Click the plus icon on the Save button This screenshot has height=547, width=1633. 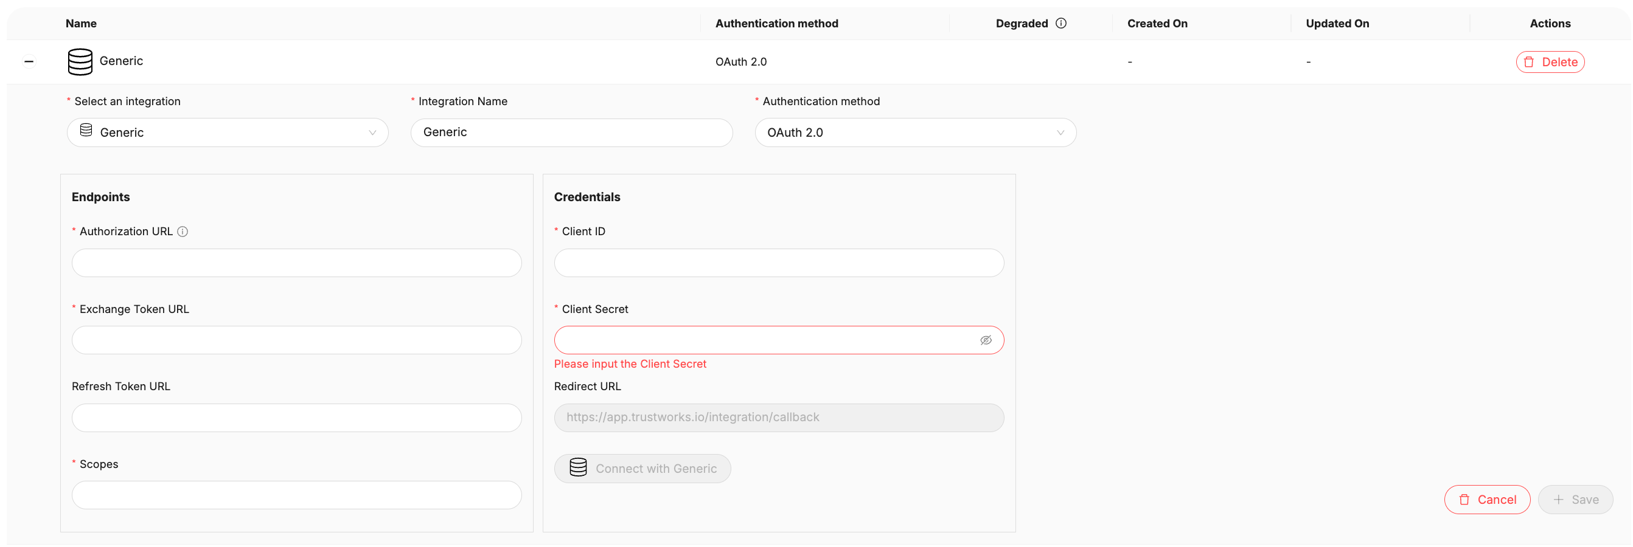click(x=1558, y=500)
